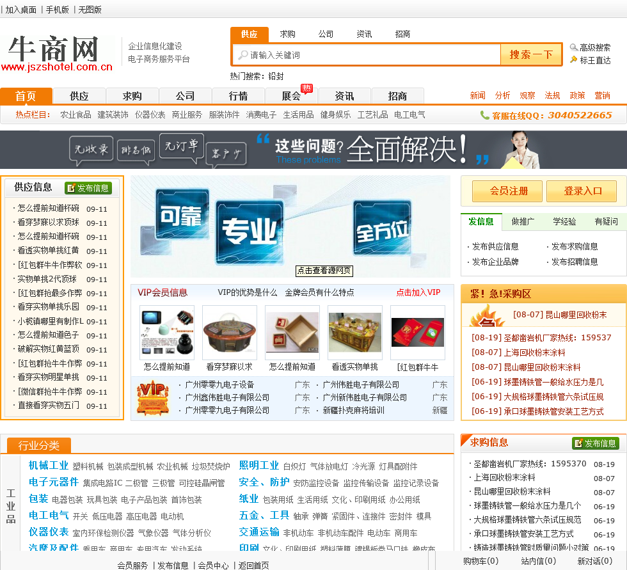The width and height of the screenshot is (627, 570).
Task: Open 资讯 in main navigation bar
Action: 345,97
